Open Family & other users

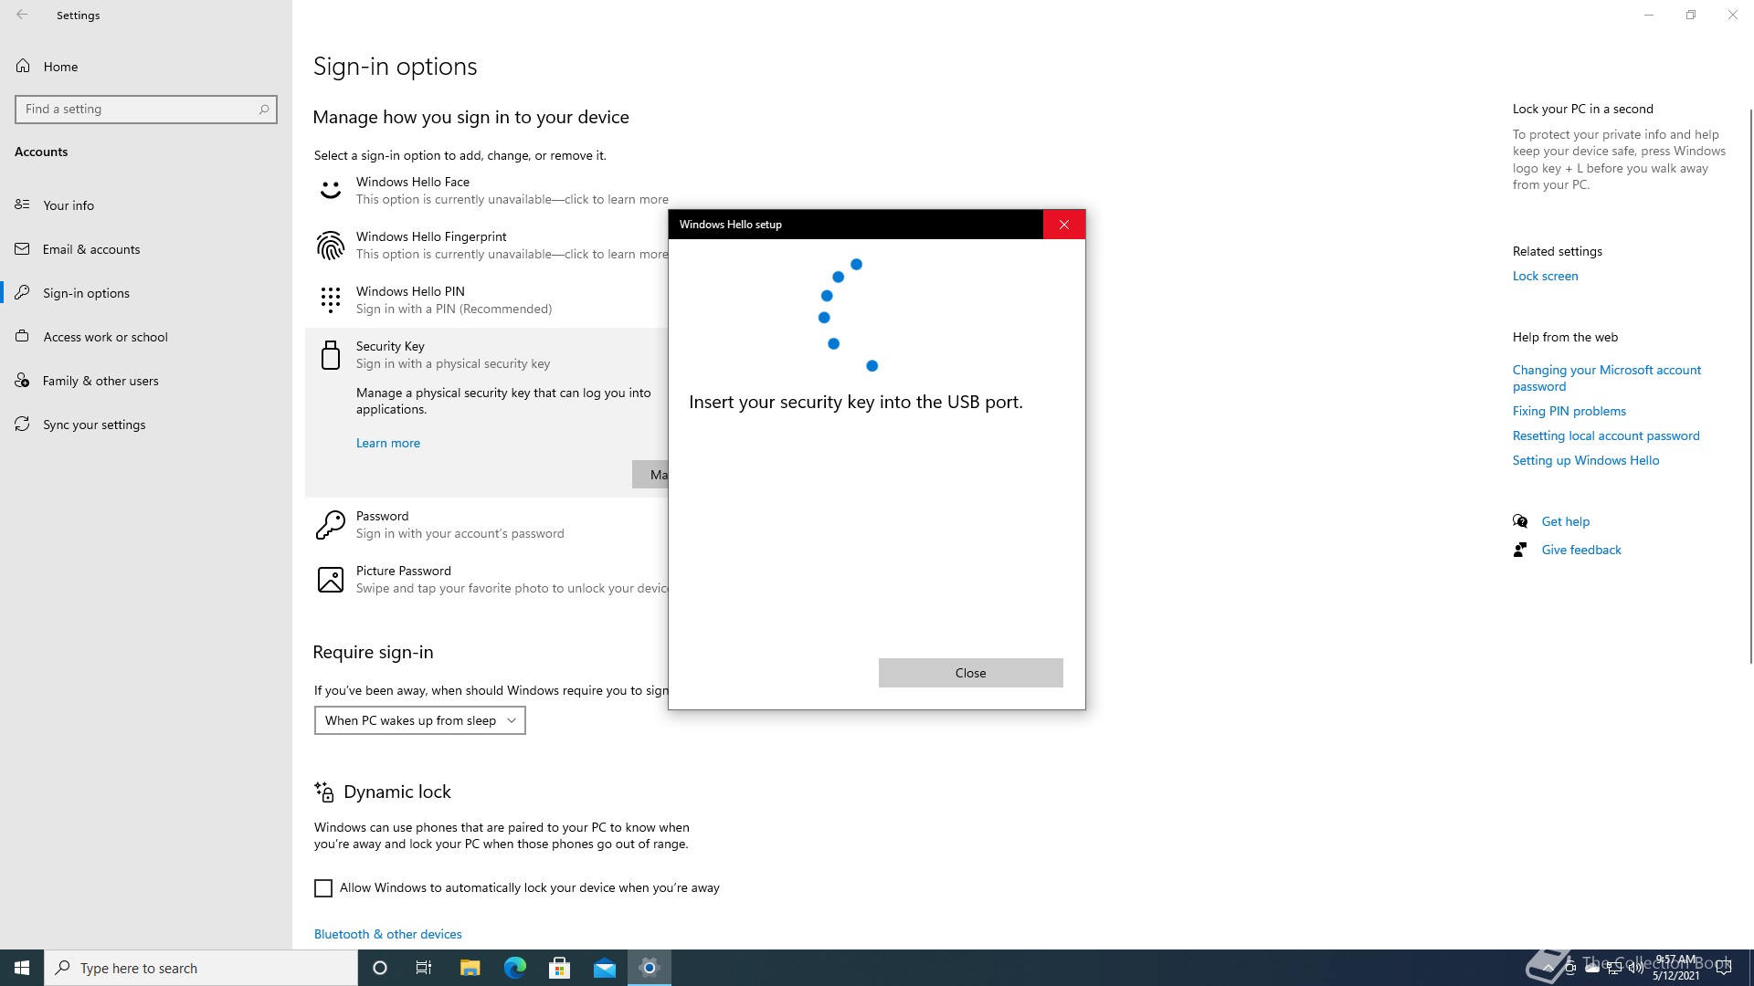coord(146,381)
